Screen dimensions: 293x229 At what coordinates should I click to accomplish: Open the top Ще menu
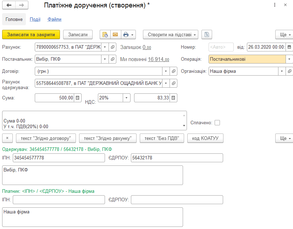pyautogui.click(x=285, y=34)
